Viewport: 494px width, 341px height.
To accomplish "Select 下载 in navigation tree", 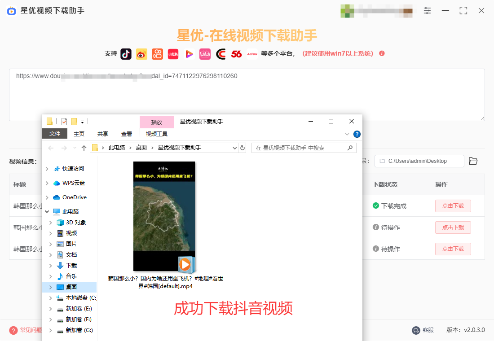I will [71, 266].
